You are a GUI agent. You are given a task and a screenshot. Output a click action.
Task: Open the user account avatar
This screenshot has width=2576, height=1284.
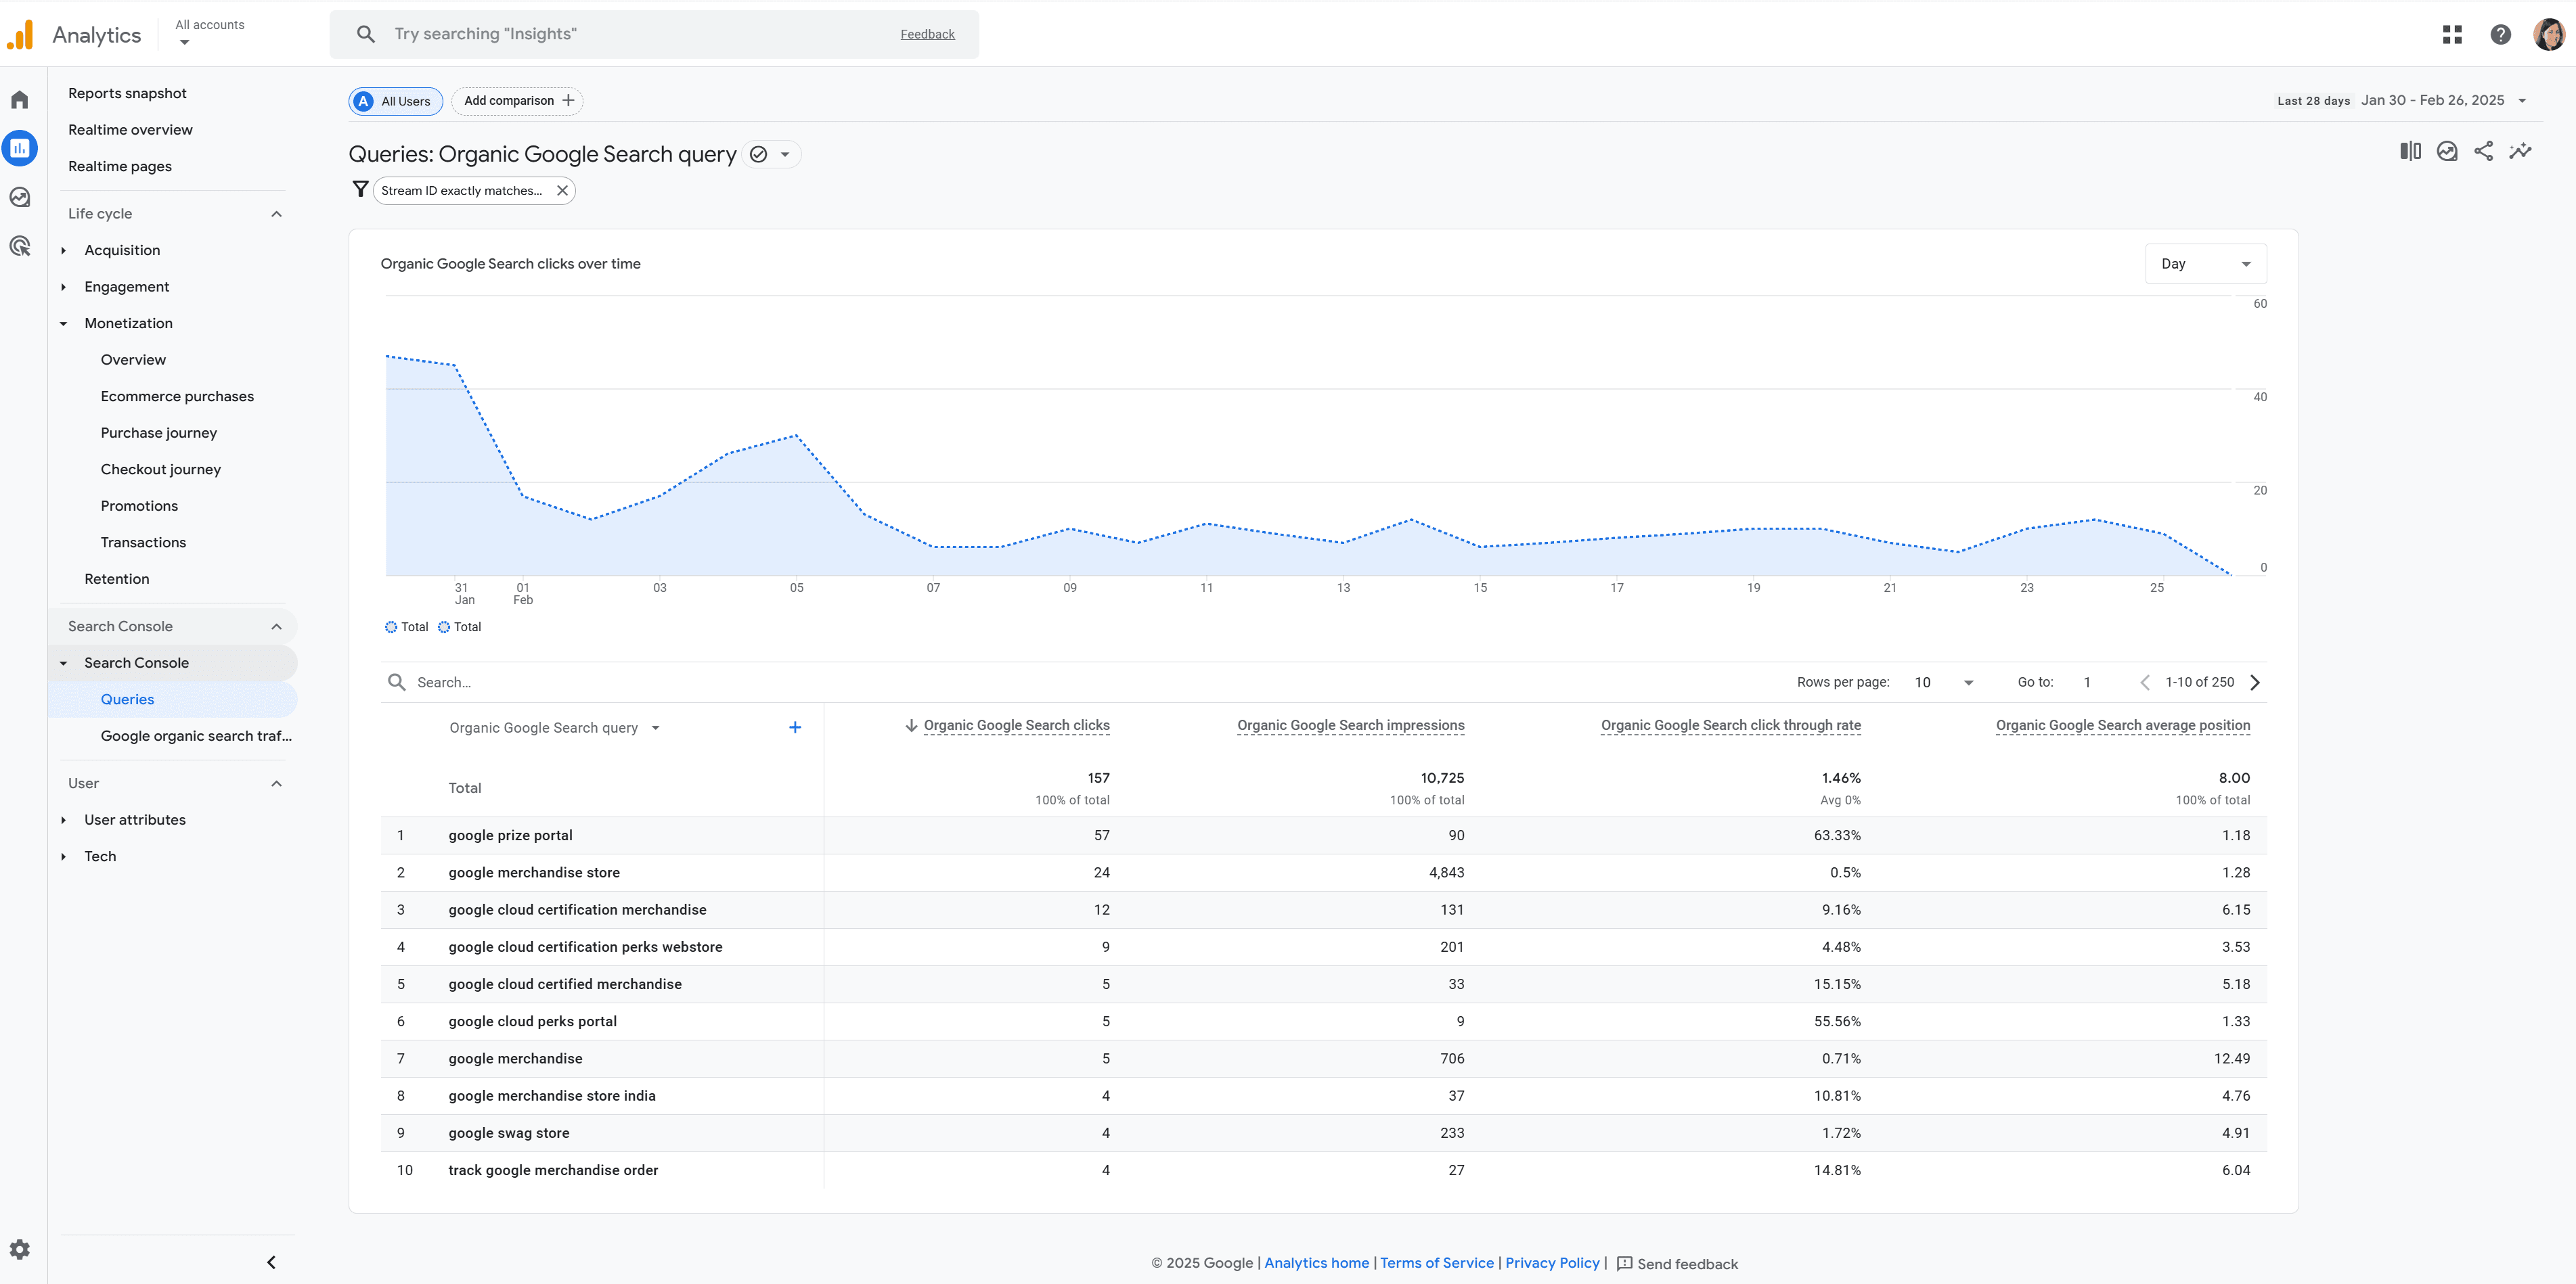[2549, 35]
